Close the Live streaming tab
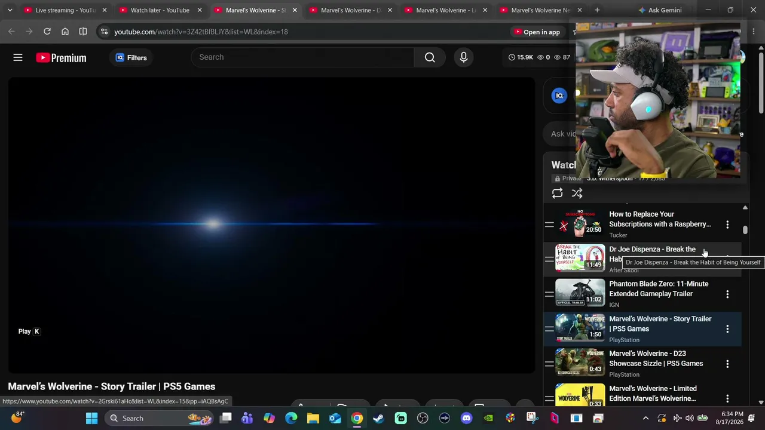 [104, 10]
